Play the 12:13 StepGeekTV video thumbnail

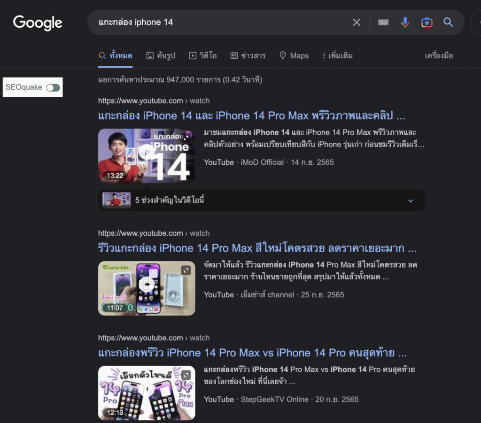pyautogui.click(x=147, y=392)
